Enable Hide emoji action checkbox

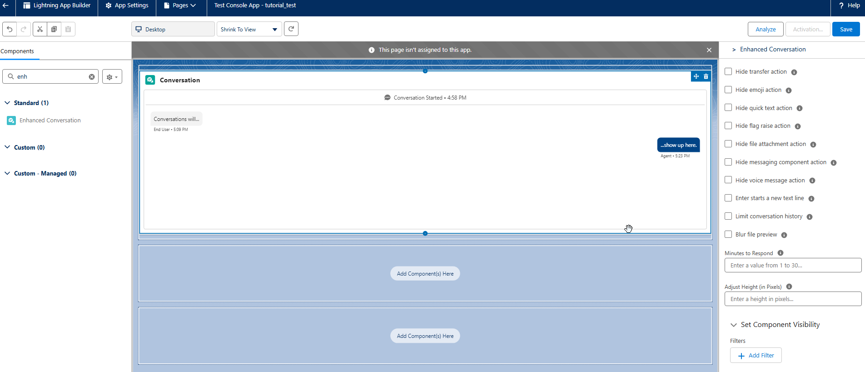click(x=728, y=90)
